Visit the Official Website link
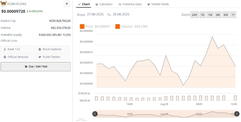Image resolution: width=241 pixels, height=122 pixels. 18,57
